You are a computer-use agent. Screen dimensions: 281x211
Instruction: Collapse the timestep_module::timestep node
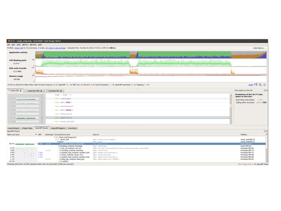tap(59, 146)
